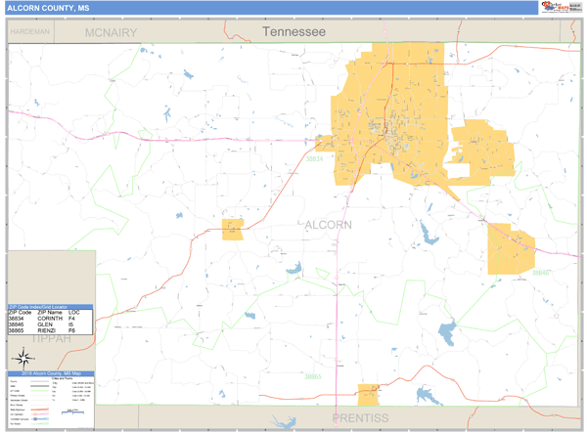Image resolution: width=587 pixels, height=432 pixels.
Task: Click the Tennessee state label
Action: point(293,32)
